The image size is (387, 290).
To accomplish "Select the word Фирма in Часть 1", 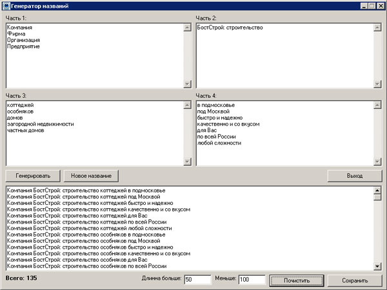I will click(x=17, y=34).
